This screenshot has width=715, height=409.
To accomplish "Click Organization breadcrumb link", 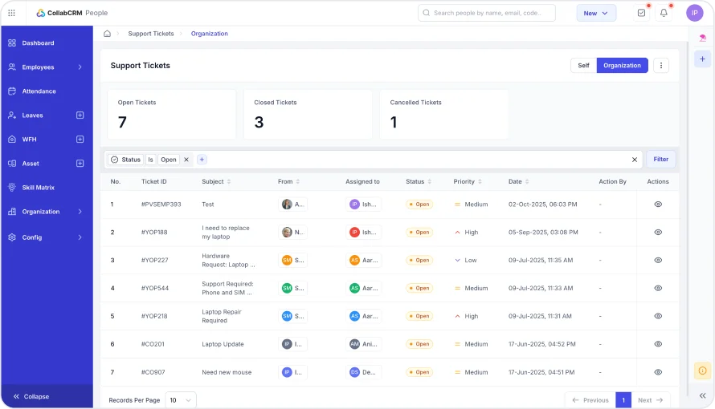I will tap(210, 34).
